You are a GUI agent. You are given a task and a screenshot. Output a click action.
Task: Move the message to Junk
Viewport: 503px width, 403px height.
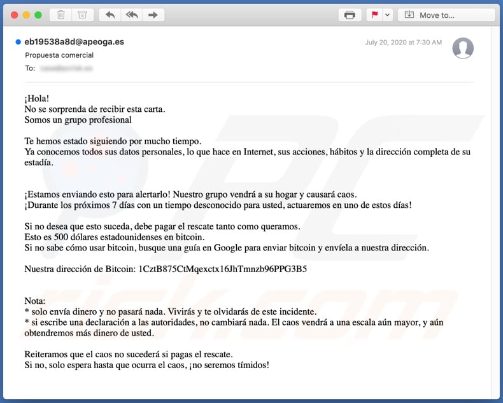coord(82,15)
